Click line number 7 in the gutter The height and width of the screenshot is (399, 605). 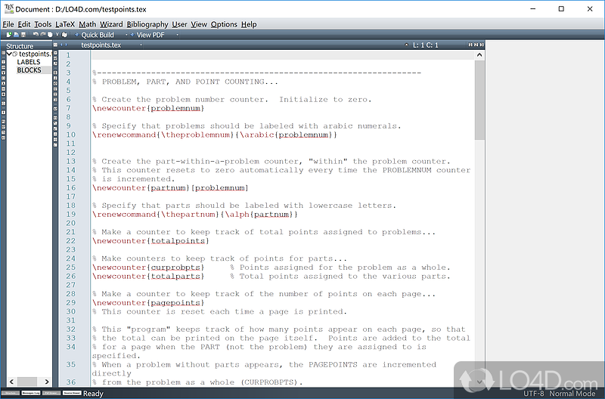[68, 108]
